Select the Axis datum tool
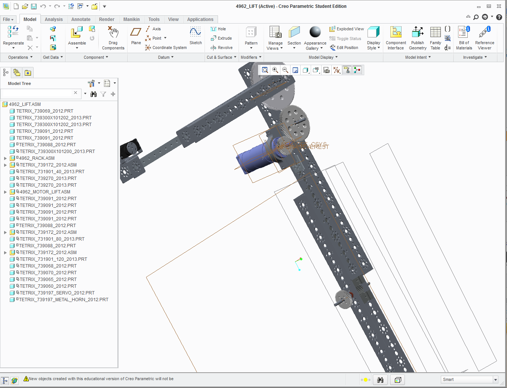Viewport: 507px width, 388px height. click(x=153, y=29)
